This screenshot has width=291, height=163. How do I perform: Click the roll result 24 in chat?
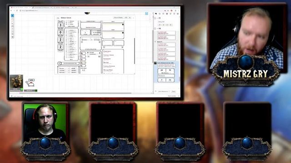coord(162,71)
